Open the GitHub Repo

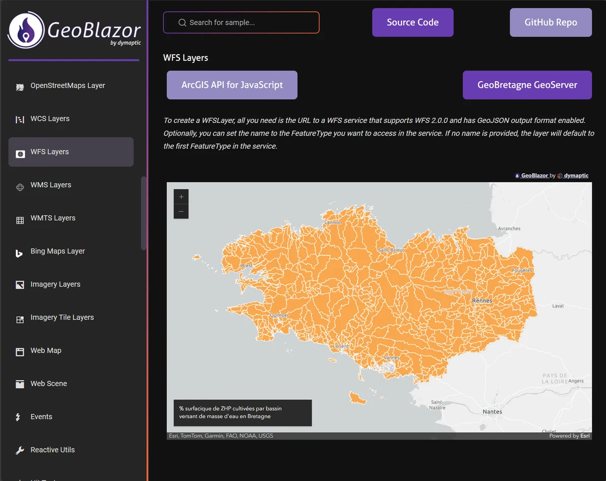(x=551, y=22)
